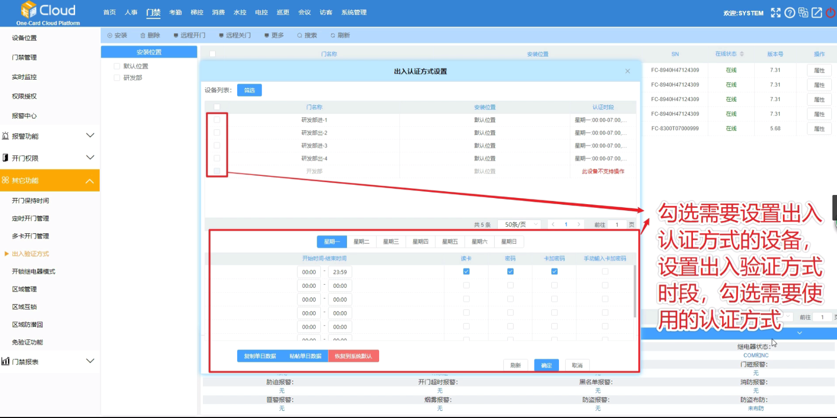This screenshot has width=837, height=418.
Task: Click the dialog's 刷新 button
Action: [516, 365]
